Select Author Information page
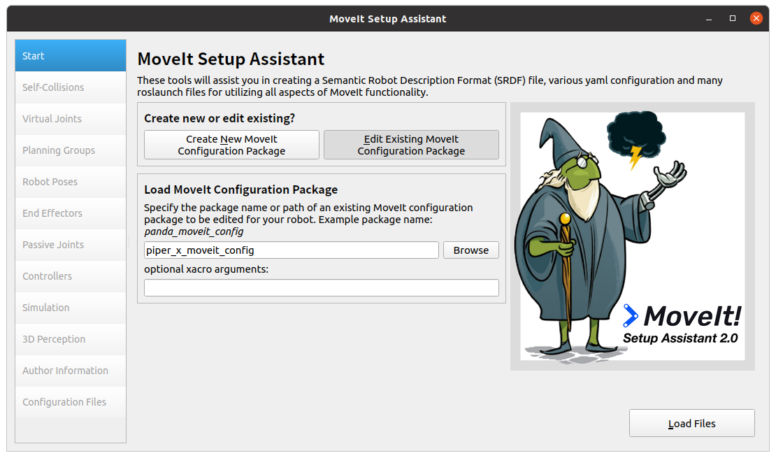776x458 pixels. click(71, 371)
